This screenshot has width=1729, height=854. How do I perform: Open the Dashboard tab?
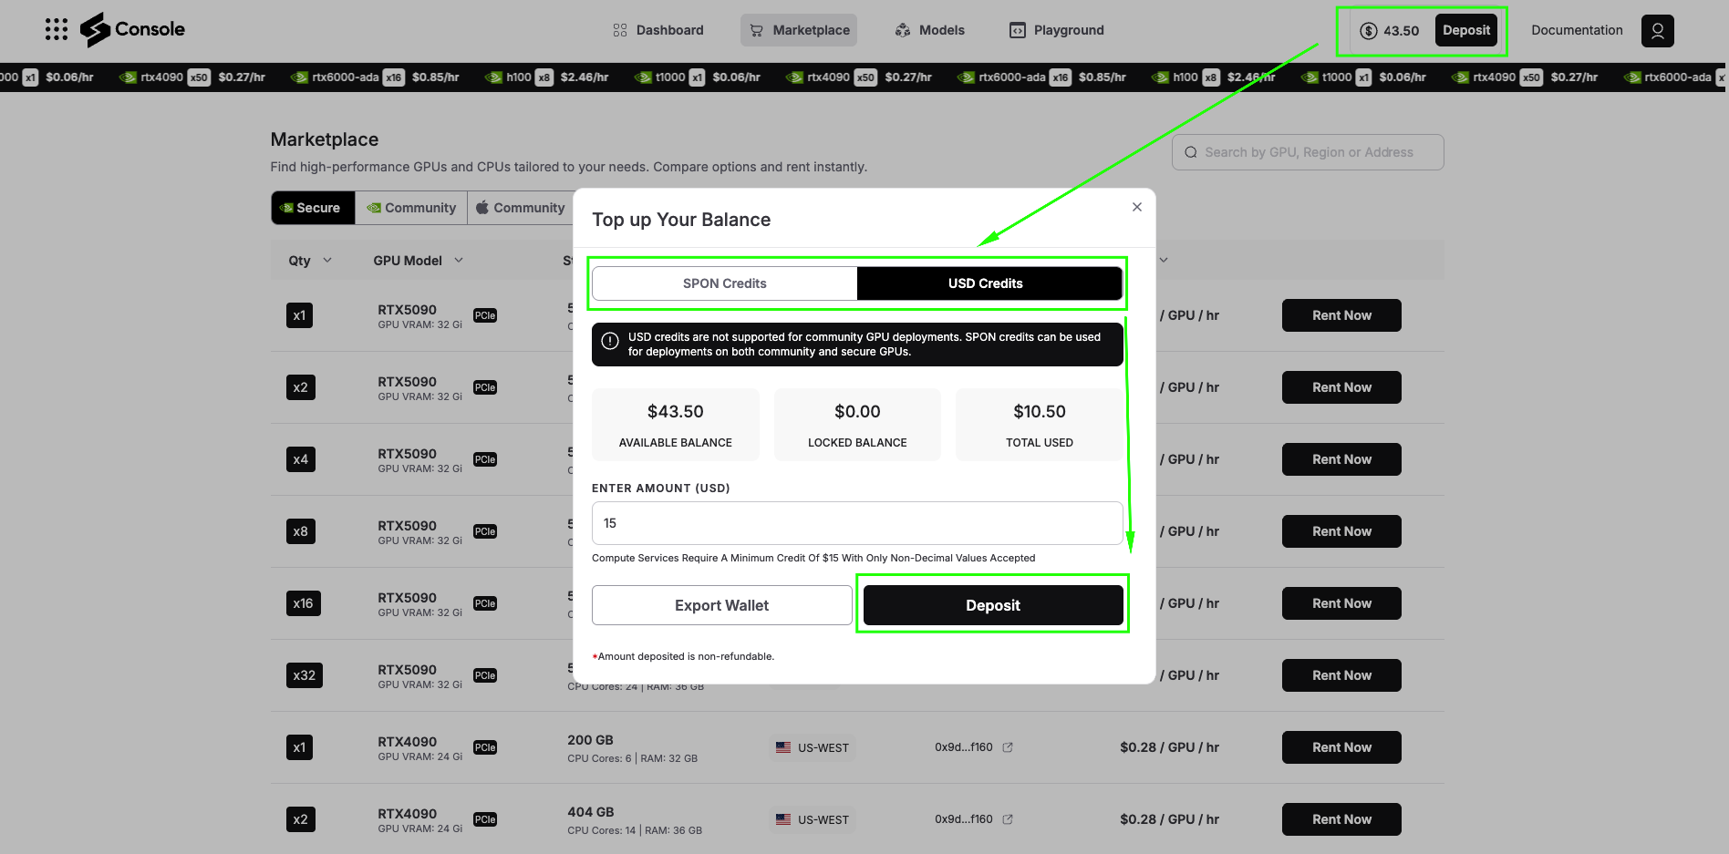[658, 30]
